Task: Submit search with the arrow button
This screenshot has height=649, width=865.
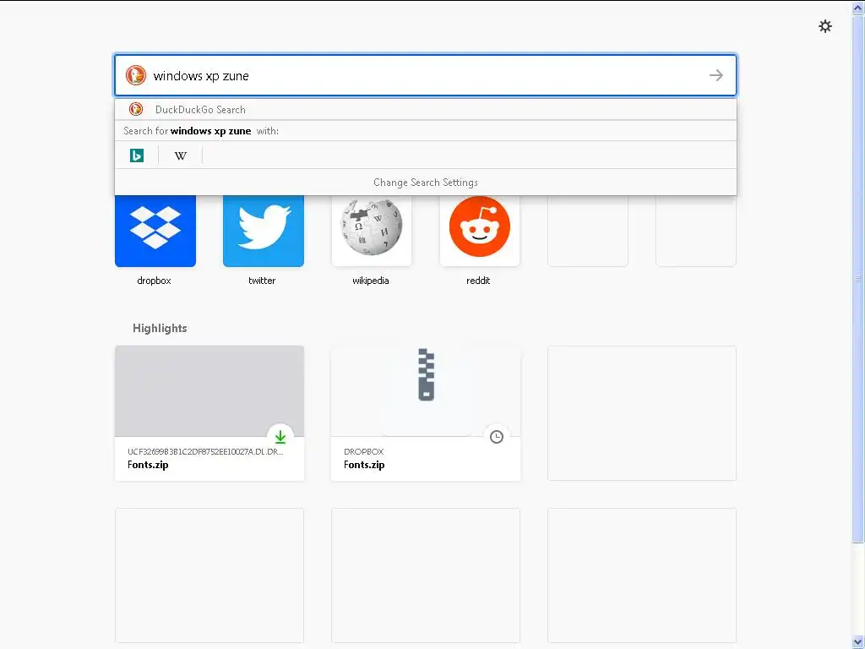Action: coord(716,75)
